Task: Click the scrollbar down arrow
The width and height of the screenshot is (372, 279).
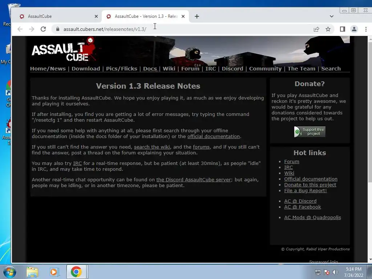Action: (x=370, y=260)
